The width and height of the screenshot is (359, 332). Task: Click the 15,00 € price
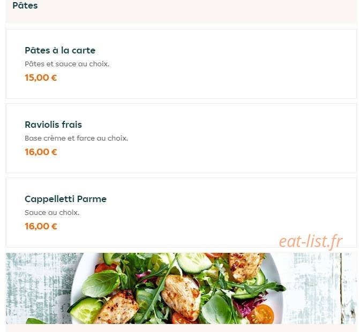click(x=41, y=78)
